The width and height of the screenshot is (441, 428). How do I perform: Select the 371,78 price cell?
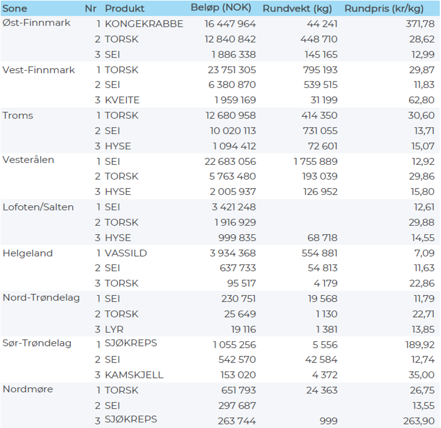point(419,24)
